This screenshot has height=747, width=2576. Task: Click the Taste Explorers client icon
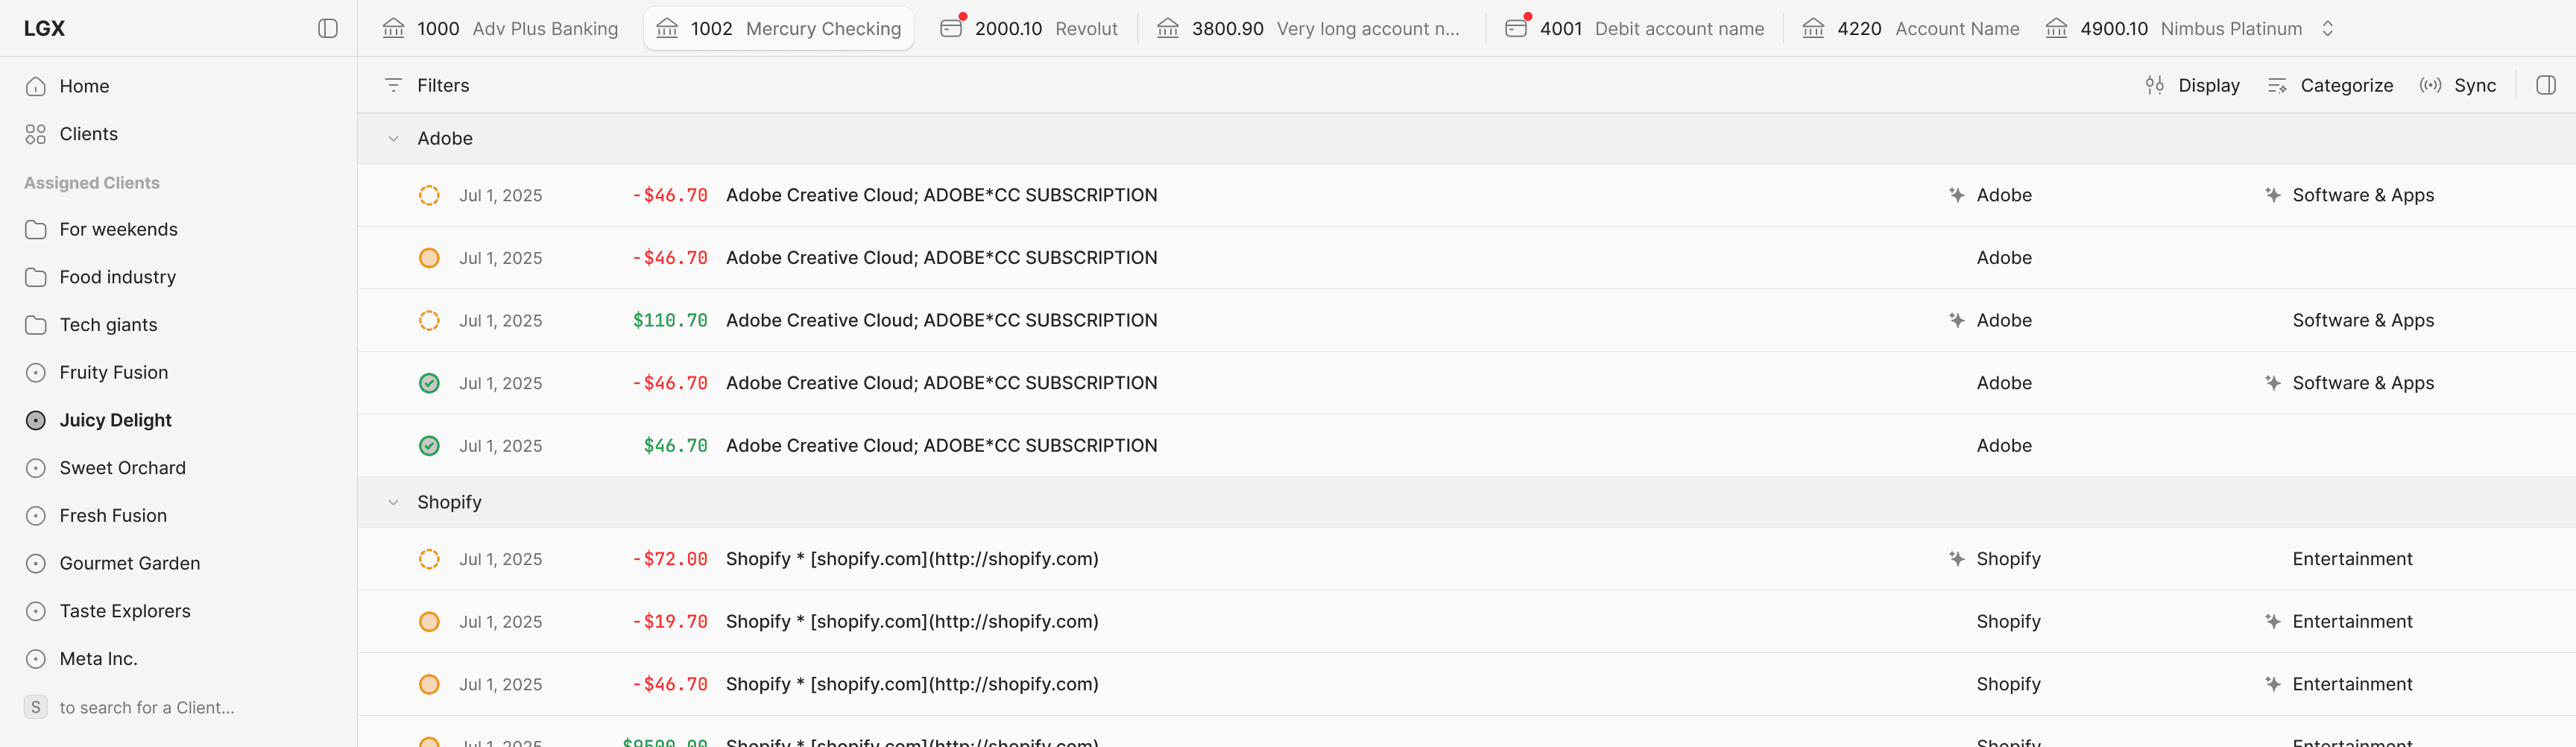click(36, 611)
